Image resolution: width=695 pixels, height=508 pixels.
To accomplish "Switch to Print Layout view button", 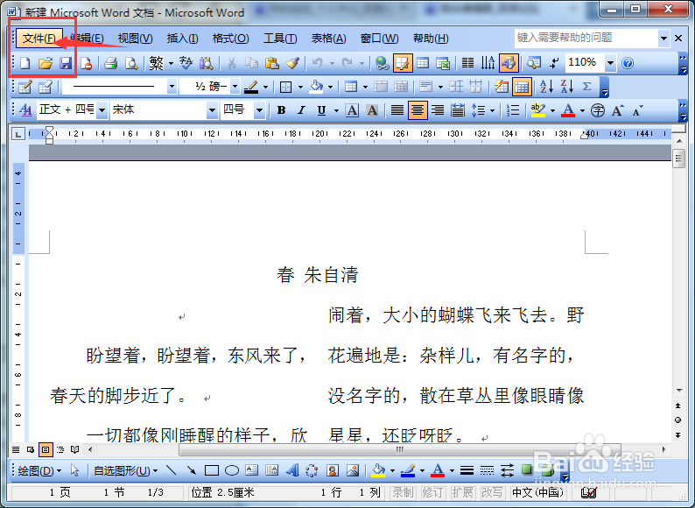I will tap(46, 449).
